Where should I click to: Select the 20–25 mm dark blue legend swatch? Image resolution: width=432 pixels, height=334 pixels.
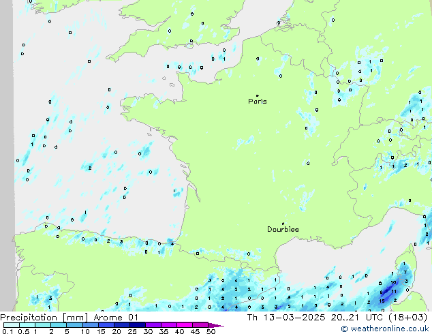coord(122,325)
